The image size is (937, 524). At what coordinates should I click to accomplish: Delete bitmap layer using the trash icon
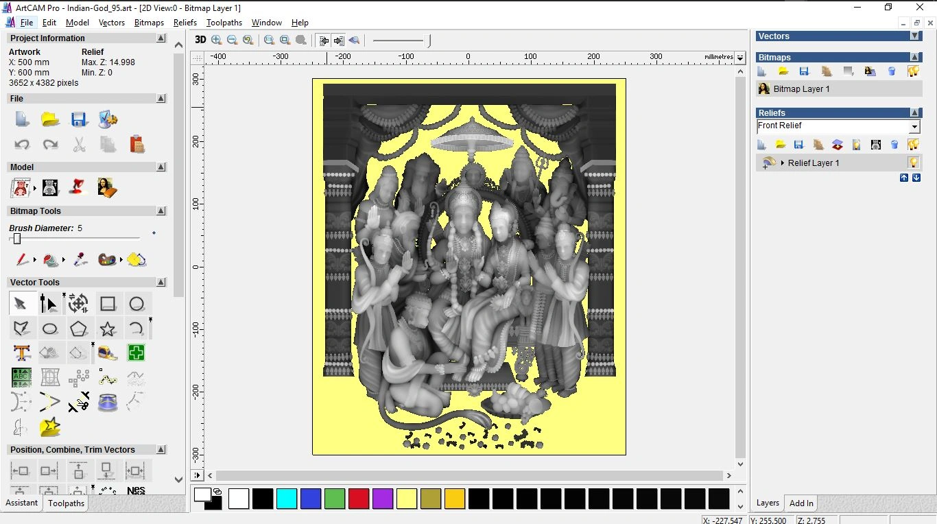click(892, 71)
